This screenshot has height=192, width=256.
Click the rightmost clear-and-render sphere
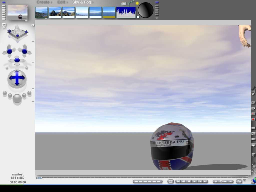pos(29,93)
